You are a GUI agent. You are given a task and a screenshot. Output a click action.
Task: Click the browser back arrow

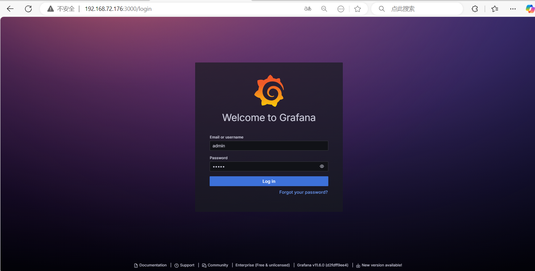tap(10, 9)
